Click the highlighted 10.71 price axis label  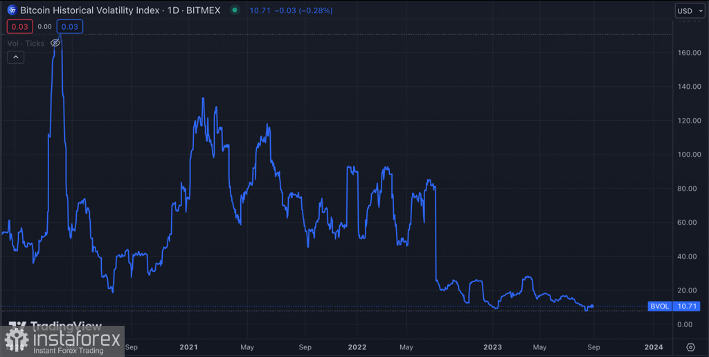click(686, 306)
